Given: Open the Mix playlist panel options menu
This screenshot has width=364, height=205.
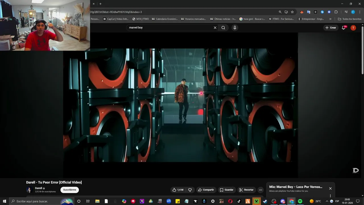Looking at the screenshot, I should tap(330, 196).
